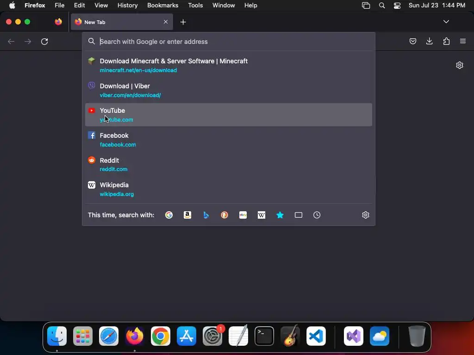Open the Tools menu
The height and width of the screenshot is (355, 474).
click(195, 6)
